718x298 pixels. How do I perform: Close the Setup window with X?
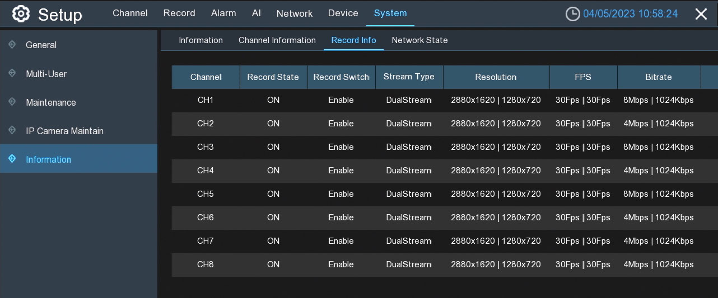click(x=701, y=14)
